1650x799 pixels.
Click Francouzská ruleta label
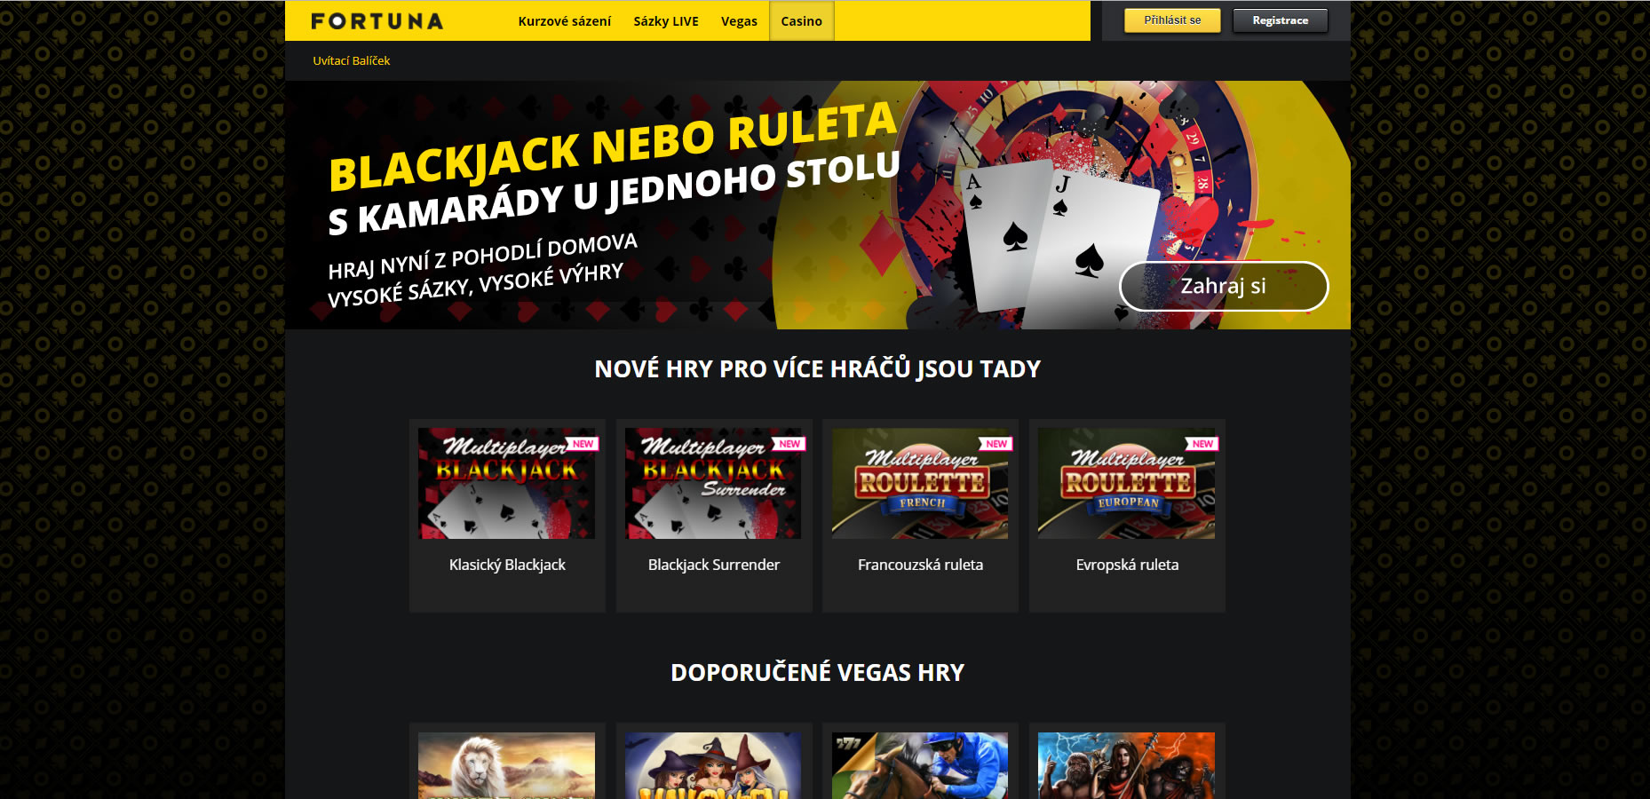pos(920,565)
